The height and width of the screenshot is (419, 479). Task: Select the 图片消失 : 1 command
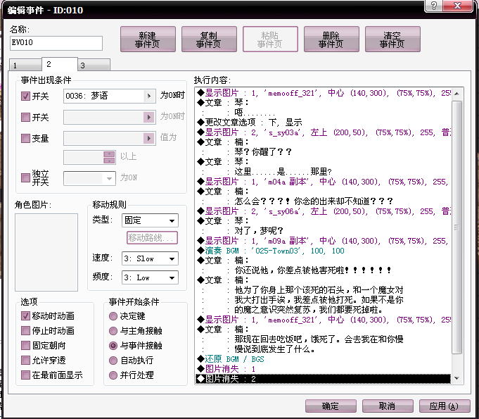point(323,369)
